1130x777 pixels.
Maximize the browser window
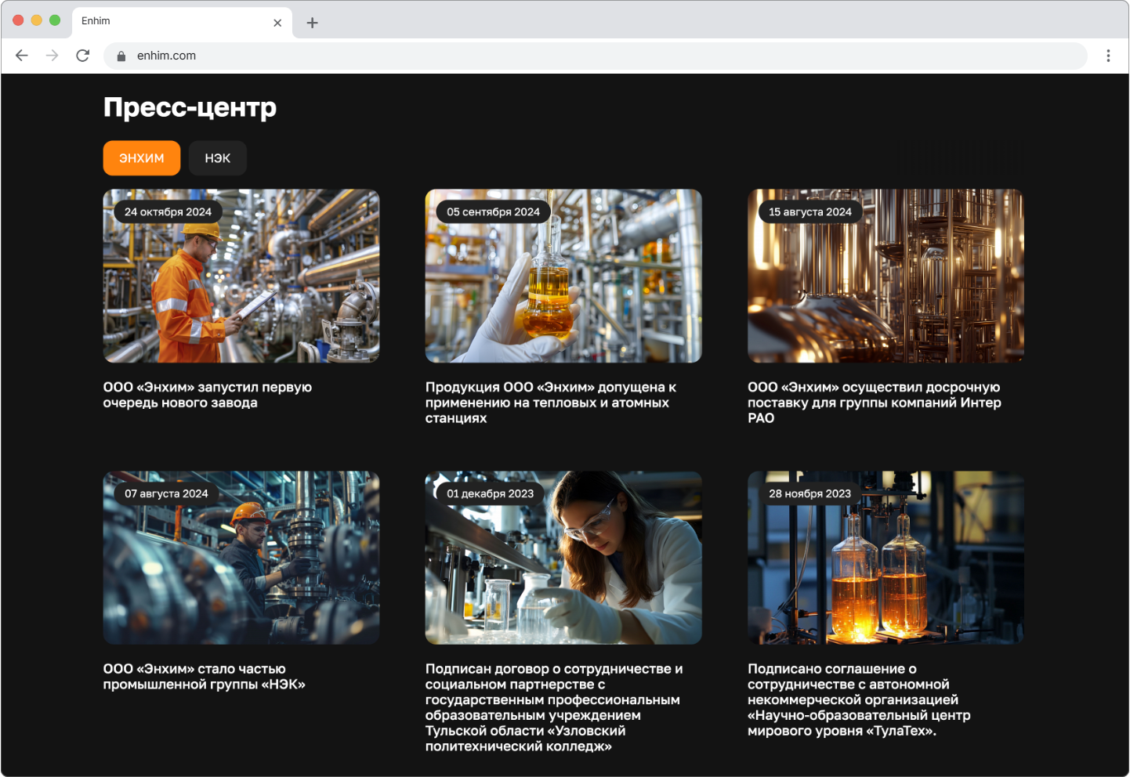click(55, 20)
